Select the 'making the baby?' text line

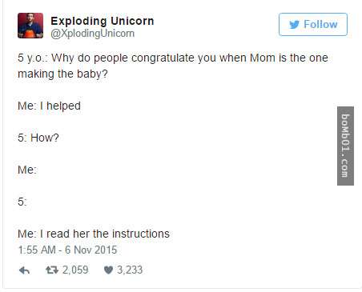point(62,74)
